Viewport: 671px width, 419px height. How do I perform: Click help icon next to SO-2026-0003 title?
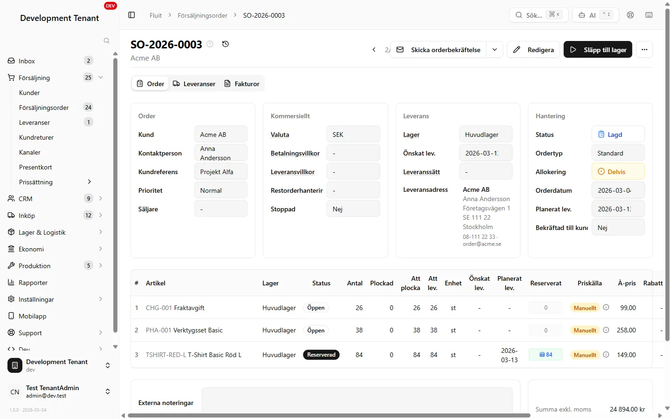click(x=210, y=44)
